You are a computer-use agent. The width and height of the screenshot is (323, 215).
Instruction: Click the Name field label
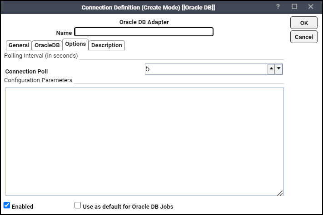coord(64,33)
